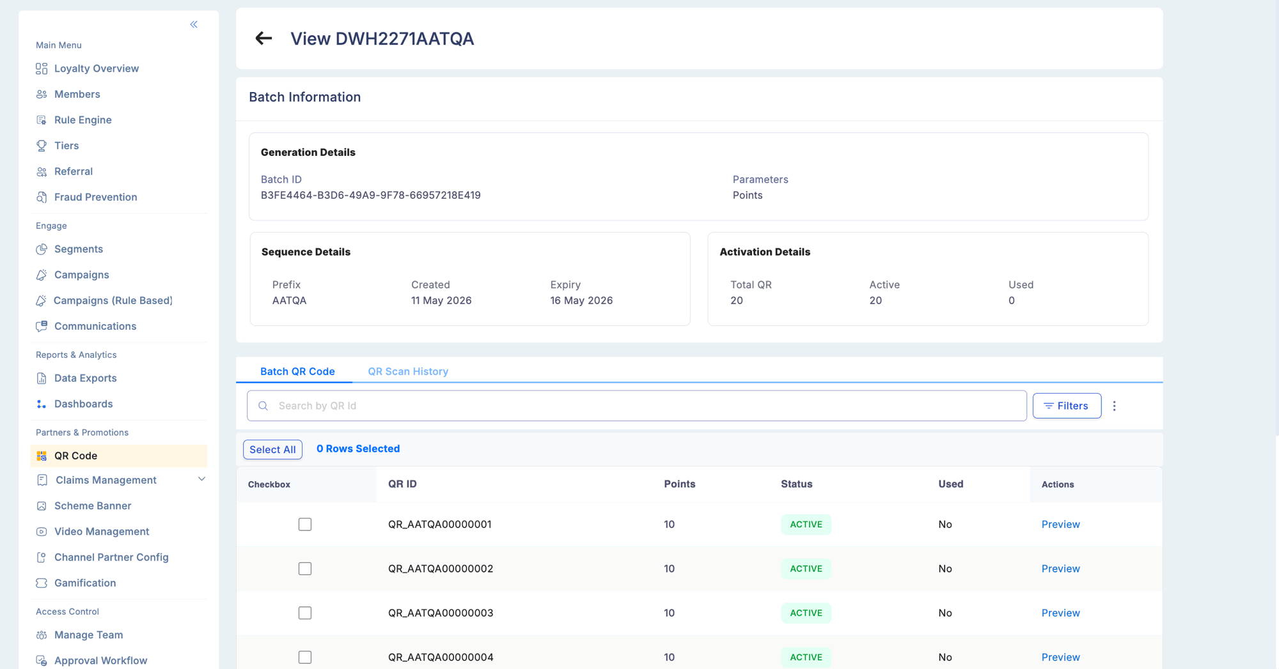The width and height of the screenshot is (1279, 669).
Task: Click the Dashboards dots icon
Action: pos(42,404)
